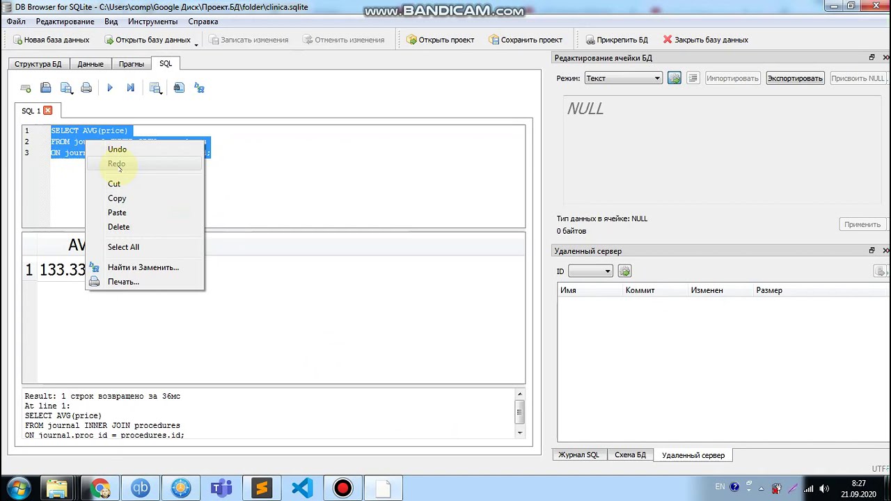Click the Прикрепить БД toolbar button

coord(616,40)
